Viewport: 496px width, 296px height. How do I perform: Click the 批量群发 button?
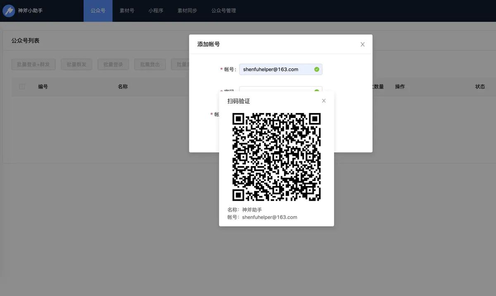tap(76, 64)
